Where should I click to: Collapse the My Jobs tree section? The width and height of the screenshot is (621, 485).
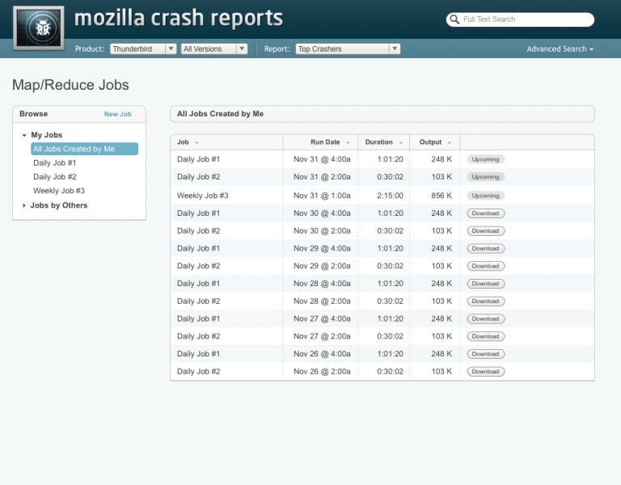pos(24,135)
